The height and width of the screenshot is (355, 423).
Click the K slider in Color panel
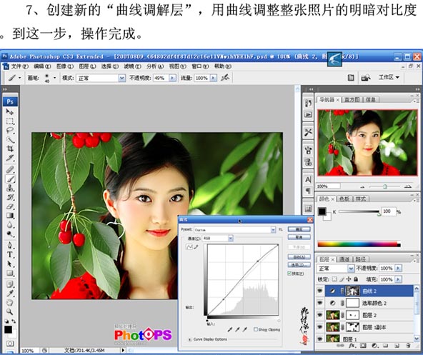359,212
